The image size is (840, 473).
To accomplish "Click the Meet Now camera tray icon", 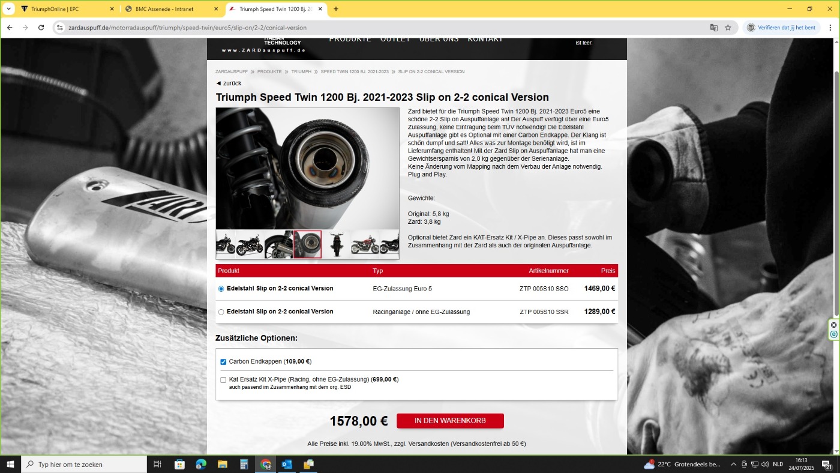I will point(744,464).
